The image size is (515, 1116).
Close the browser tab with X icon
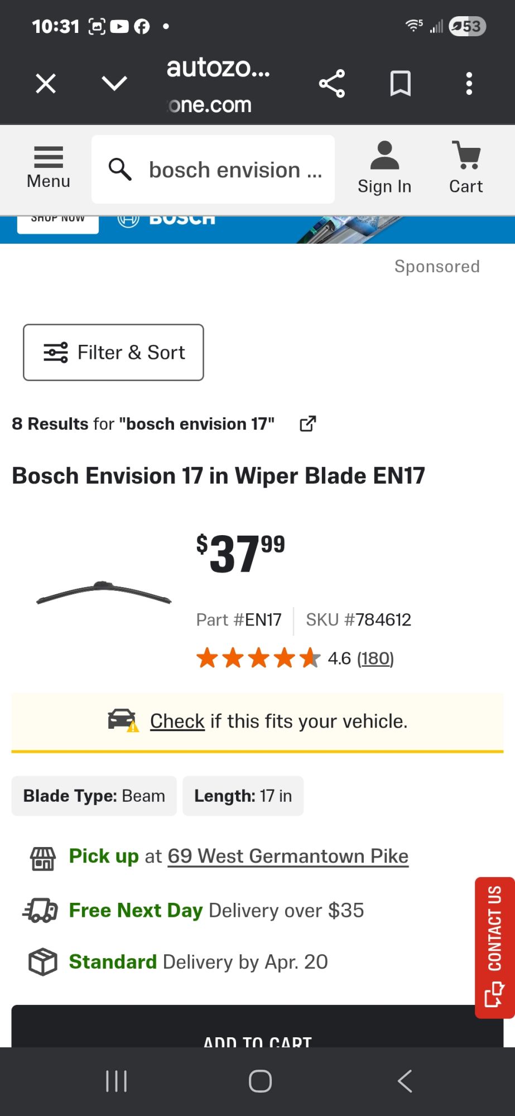click(x=46, y=84)
